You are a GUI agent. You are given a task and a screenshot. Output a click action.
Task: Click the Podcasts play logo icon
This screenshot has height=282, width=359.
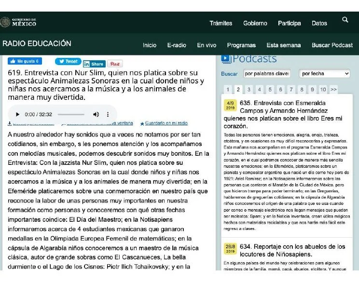pos(226,59)
